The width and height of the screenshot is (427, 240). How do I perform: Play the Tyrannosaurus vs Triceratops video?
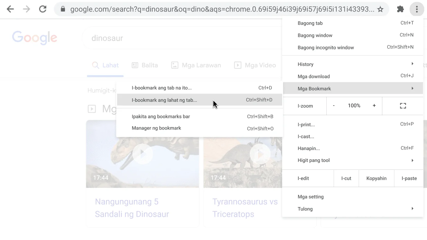[x=260, y=154]
